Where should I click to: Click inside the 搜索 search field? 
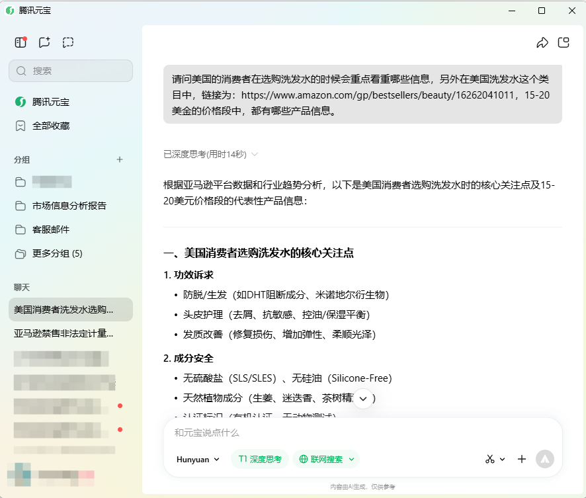coord(70,71)
